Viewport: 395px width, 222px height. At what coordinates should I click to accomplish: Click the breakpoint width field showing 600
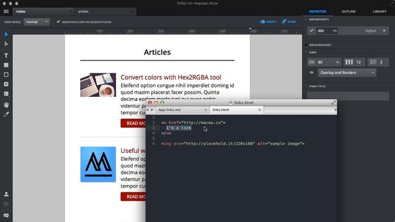click(327, 31)
